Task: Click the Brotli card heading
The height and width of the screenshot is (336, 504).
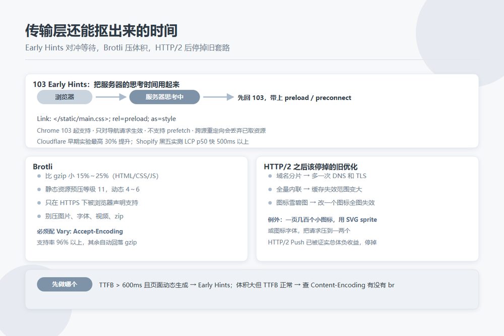Action: (x=42, y=166)
